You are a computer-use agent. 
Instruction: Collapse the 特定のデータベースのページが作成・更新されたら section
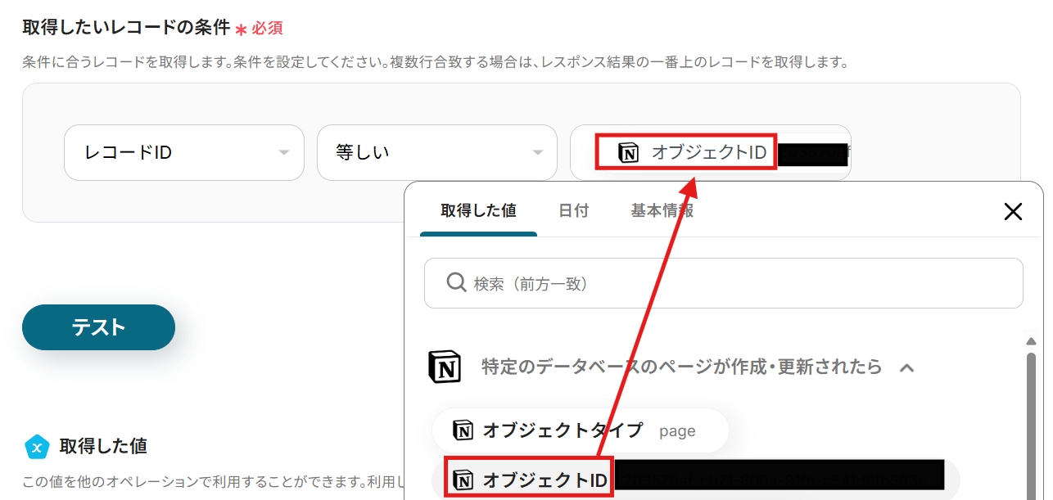(906, 367)
